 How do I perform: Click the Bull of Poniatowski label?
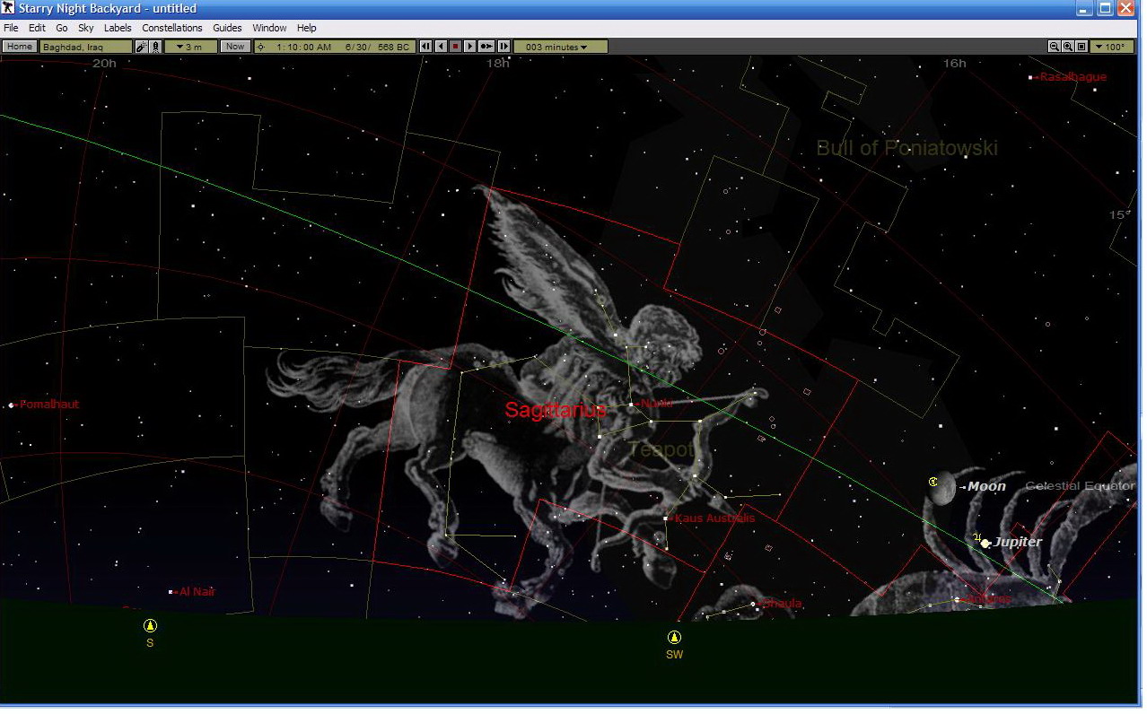(x=906, y=148)
